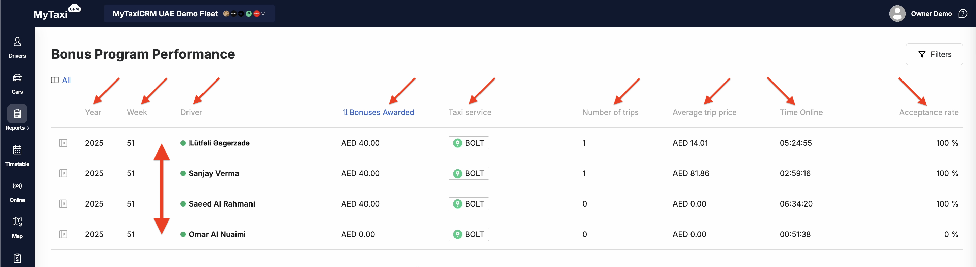Expand row details for Saeed Al Rahmani

point(63,204)
